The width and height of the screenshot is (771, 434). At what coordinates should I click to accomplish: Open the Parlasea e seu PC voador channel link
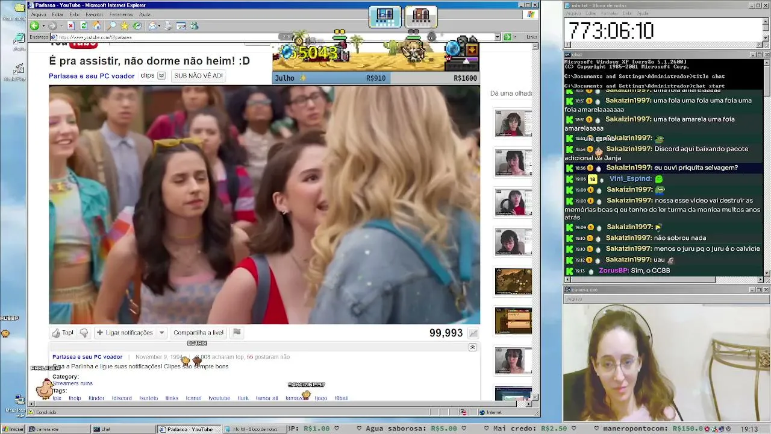tap(92, 76)
